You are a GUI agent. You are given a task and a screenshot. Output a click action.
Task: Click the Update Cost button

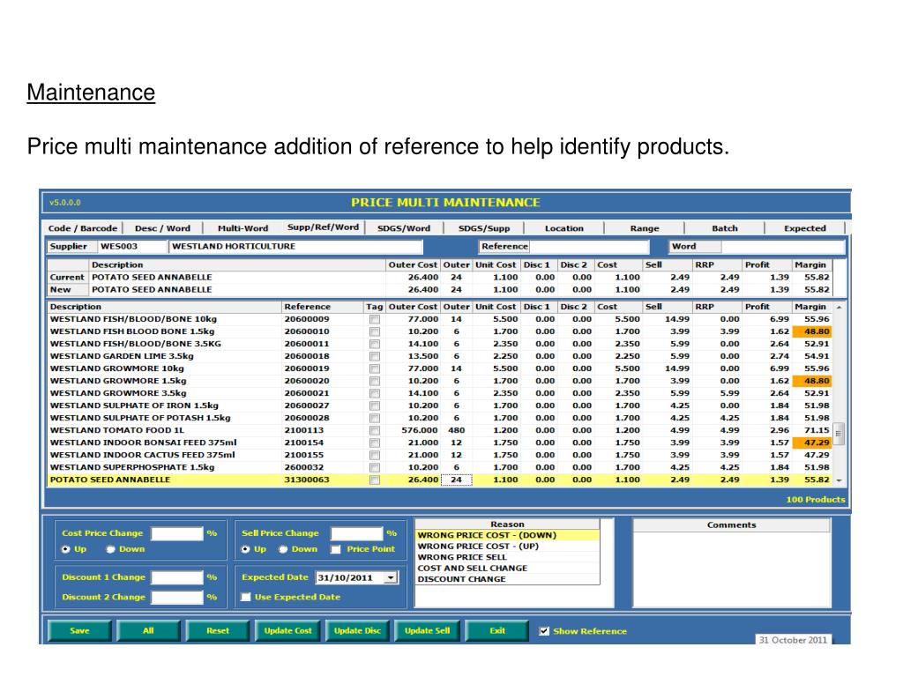click(288, 630)
